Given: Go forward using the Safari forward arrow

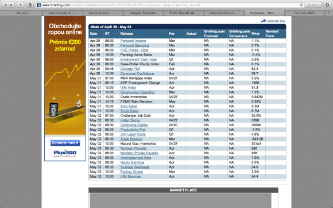Looking at the screenshot, I should (x=11, y=5).
